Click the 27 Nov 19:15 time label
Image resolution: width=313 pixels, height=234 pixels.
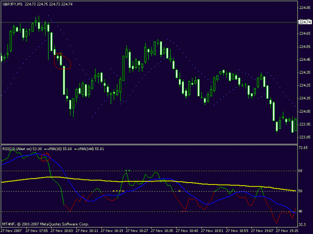point(287,231)
